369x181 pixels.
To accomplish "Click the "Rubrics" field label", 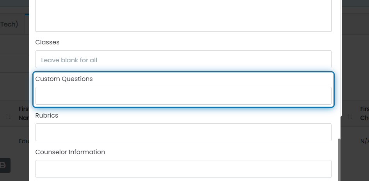I will tap(46, 116).
